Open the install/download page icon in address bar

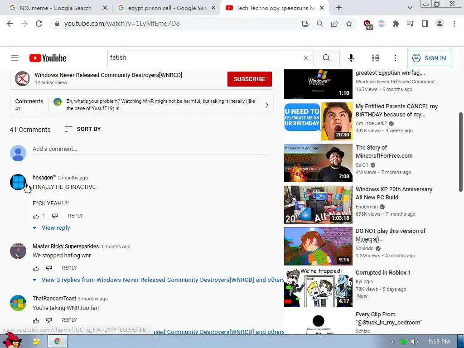click(305, 24)
